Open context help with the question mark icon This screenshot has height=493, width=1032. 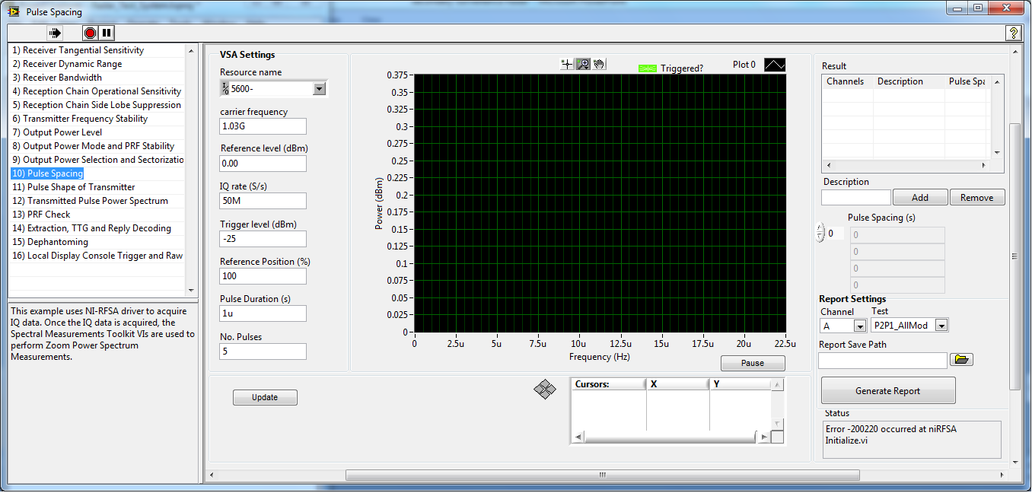[x=1013, y=33]
